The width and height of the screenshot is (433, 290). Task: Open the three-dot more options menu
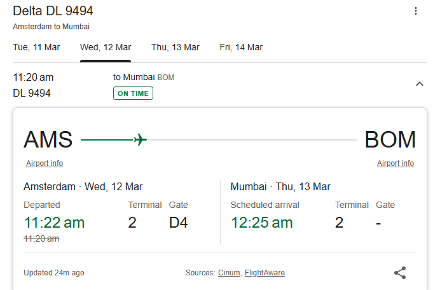(x=416, y=11)
